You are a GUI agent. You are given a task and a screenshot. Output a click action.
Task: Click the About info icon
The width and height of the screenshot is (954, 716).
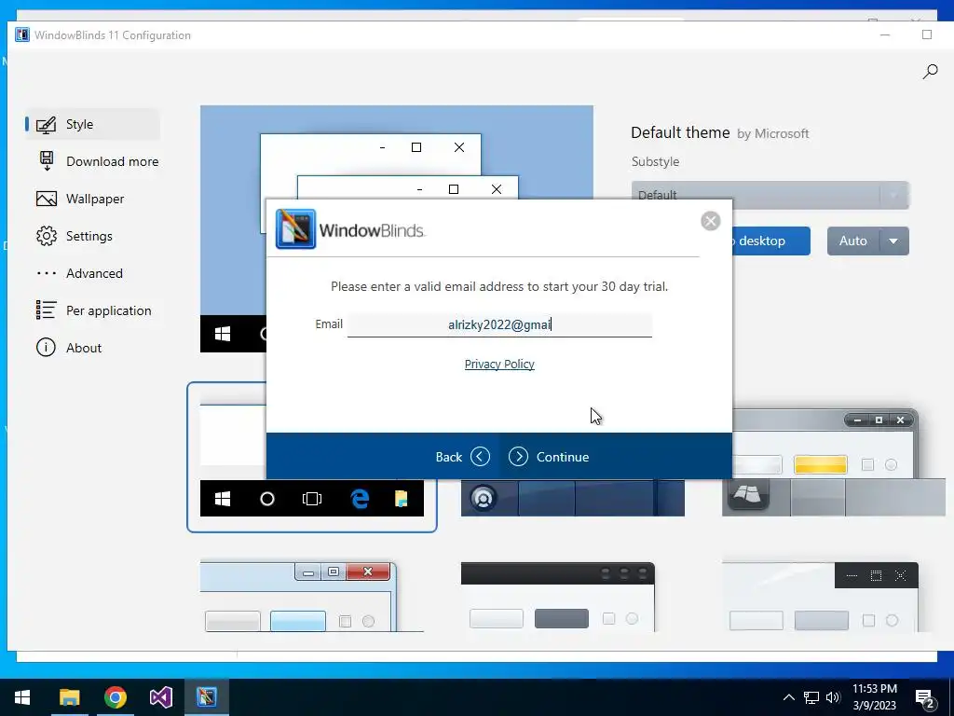point(46,348)
